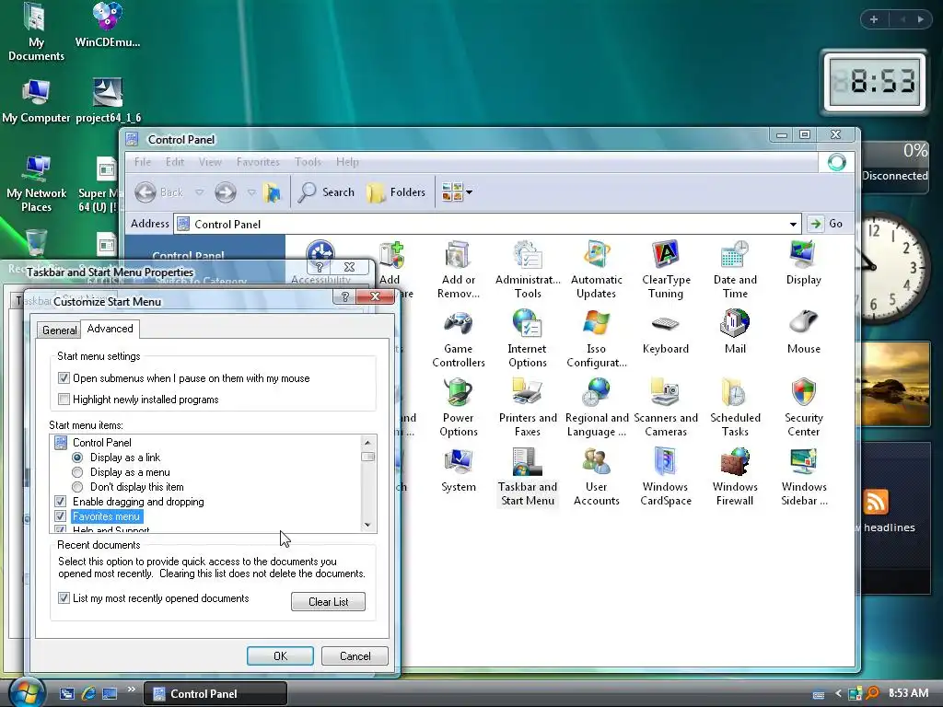Uncheck the Favorites menu checkbox
Image resolution: width=943 pixels, height=707 pixels.
[60, 516]
